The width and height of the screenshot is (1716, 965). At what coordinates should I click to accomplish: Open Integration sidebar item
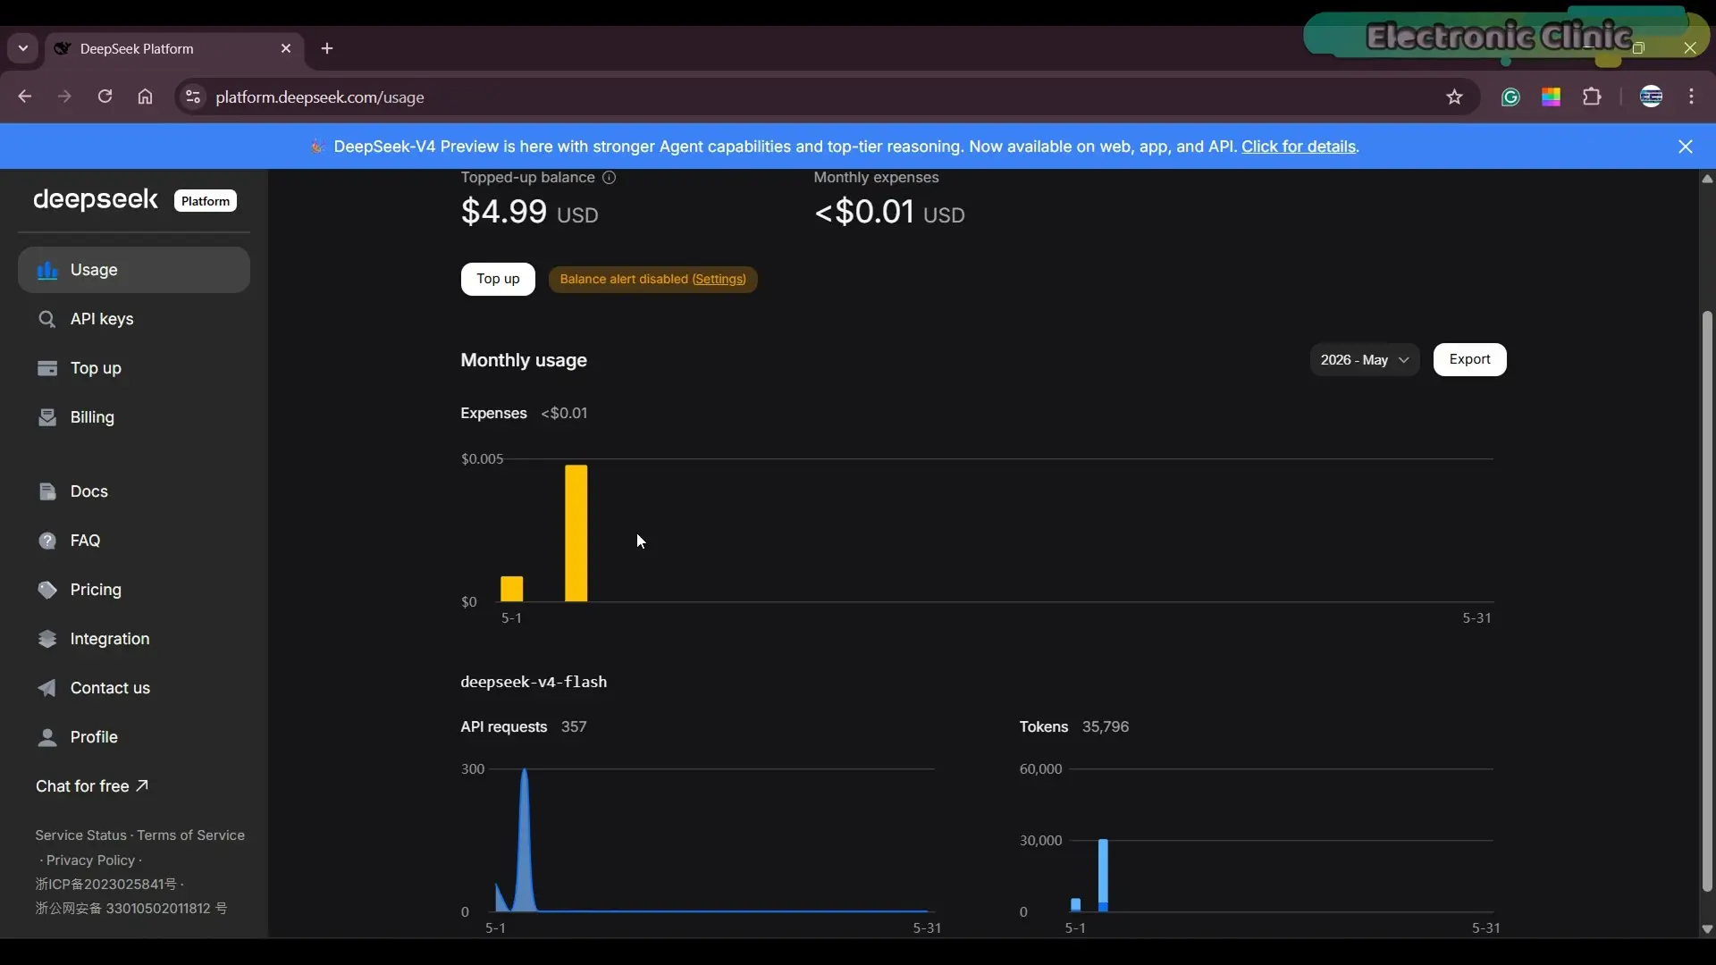click(x=133, y=639)
